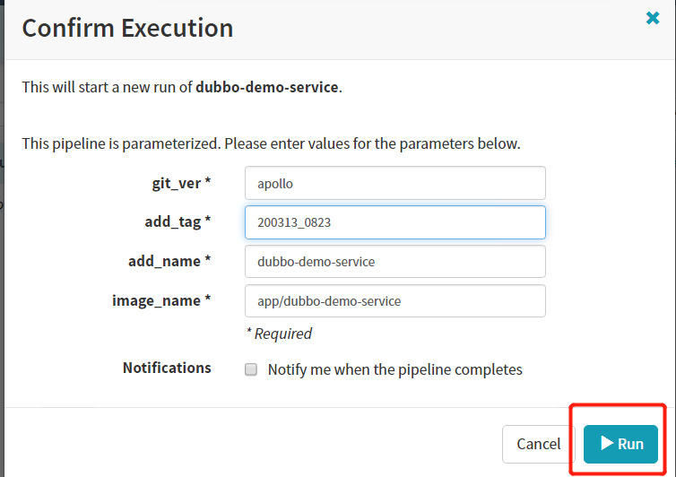Screen dimensions: 676x477
Task: Click the '* Required' note text
Action: 279,334
